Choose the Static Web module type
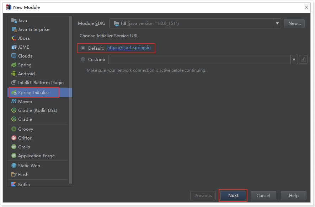Viewport: 315px width, 207px height. [28, 165]
